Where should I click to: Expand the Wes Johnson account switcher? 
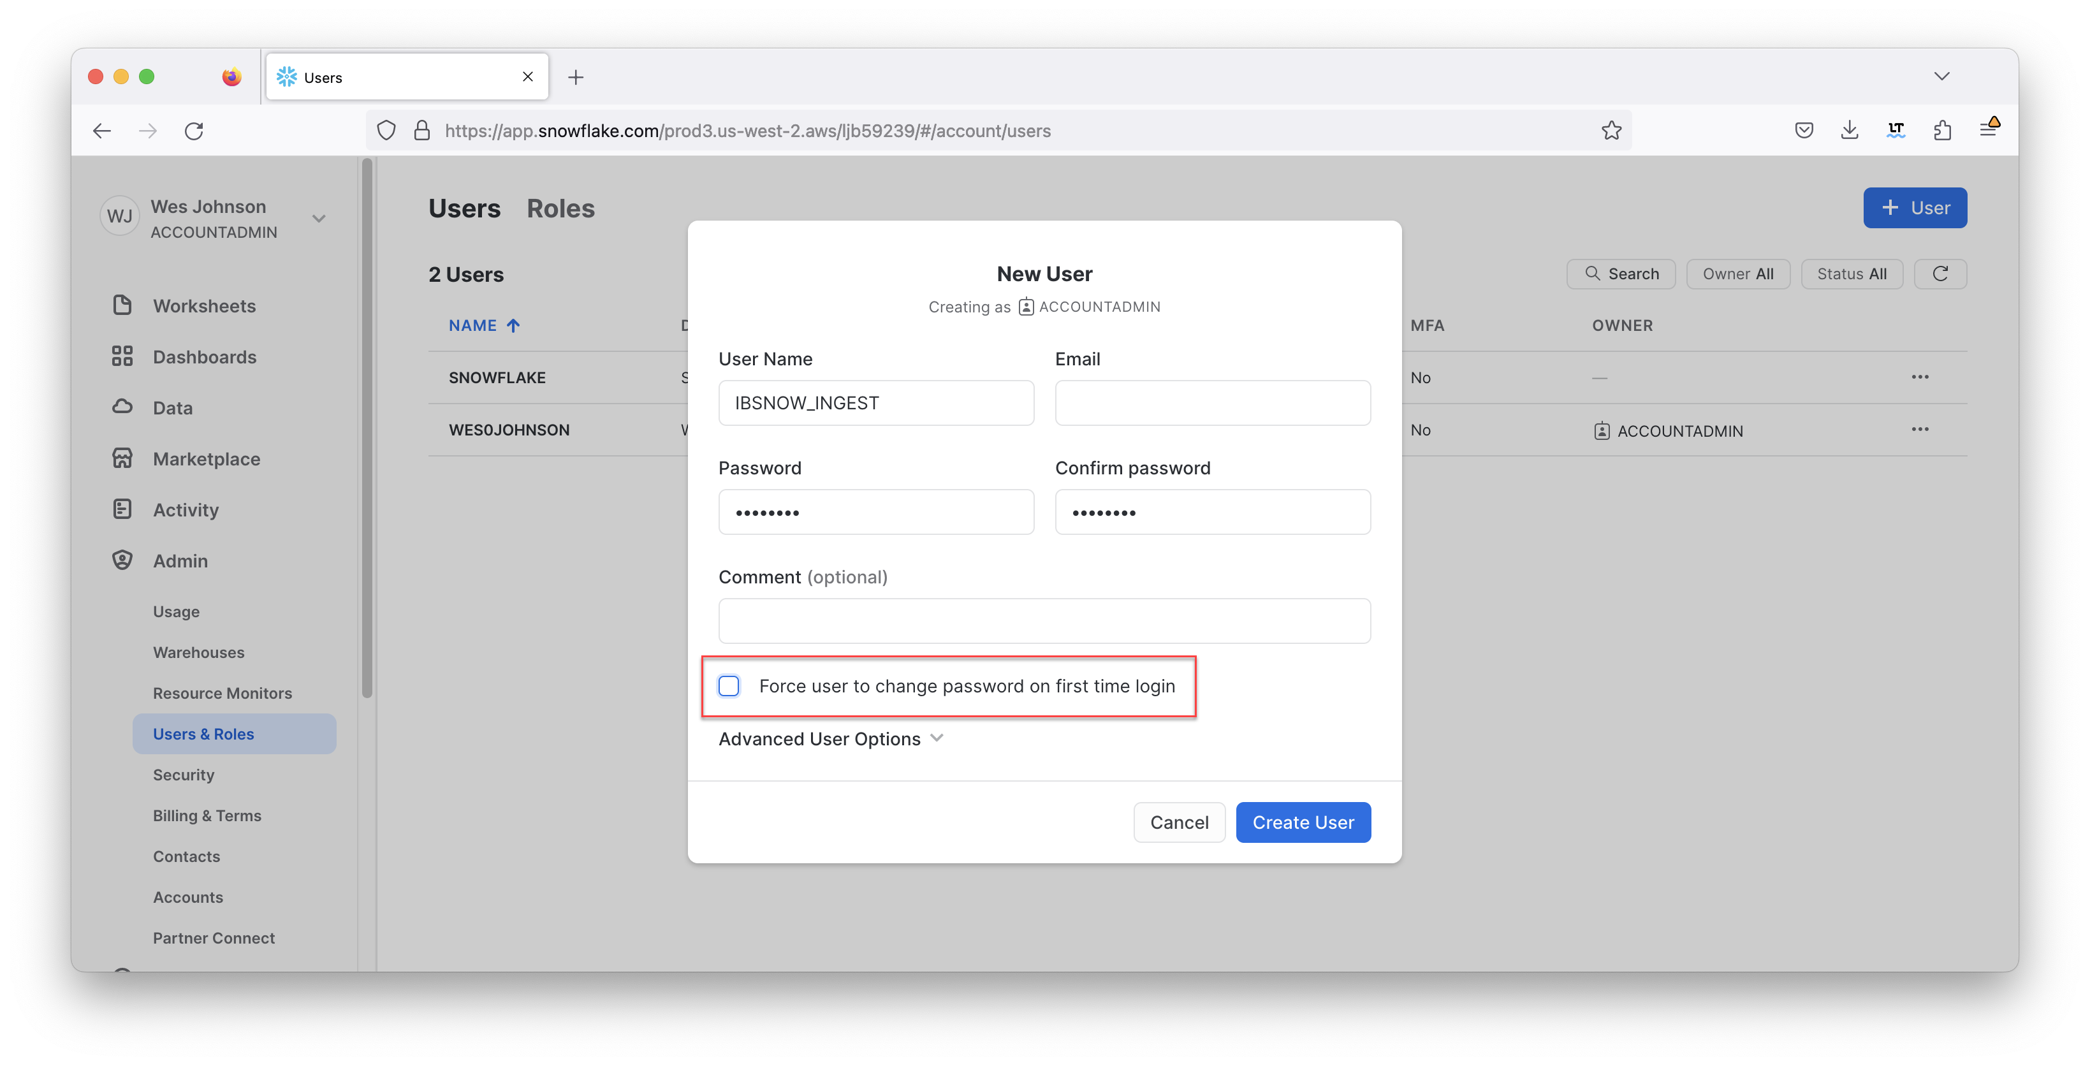tap(319, 218)
